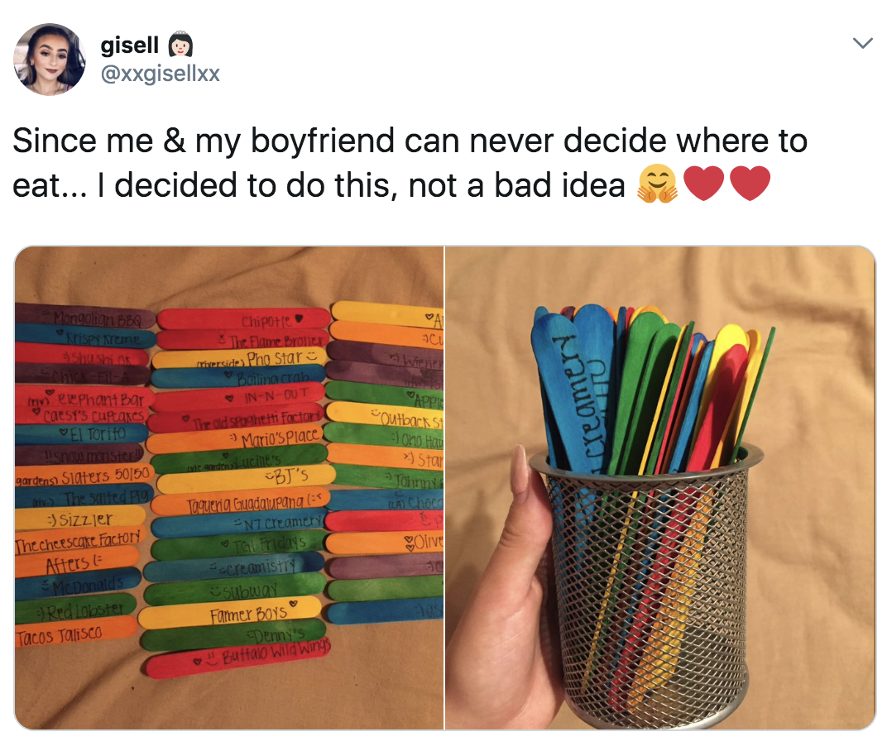Click the Farmer Boys yellow stick
Screen dimensions: 887x751
(229, 614)
